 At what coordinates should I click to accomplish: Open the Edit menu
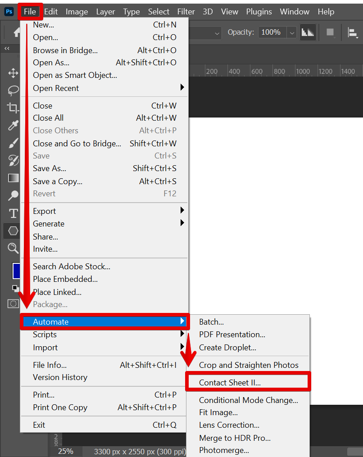[51, 12]
